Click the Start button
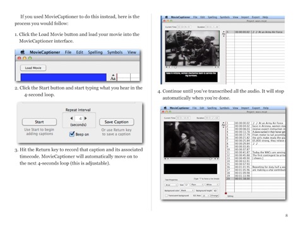Screen dimensions: 303x227 point(39,122)
